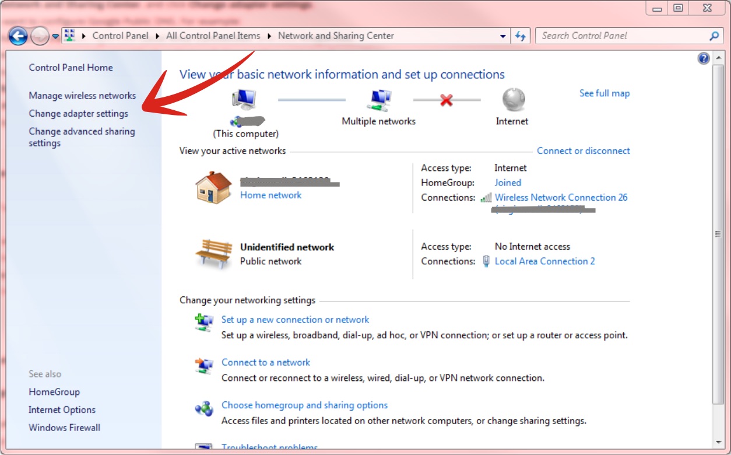Click Public network label text
This screenshot has height=455, width=731.
click(270, 261)
